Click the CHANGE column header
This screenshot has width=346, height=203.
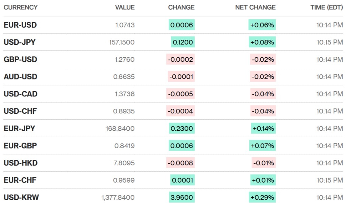(x=181, y=7)
